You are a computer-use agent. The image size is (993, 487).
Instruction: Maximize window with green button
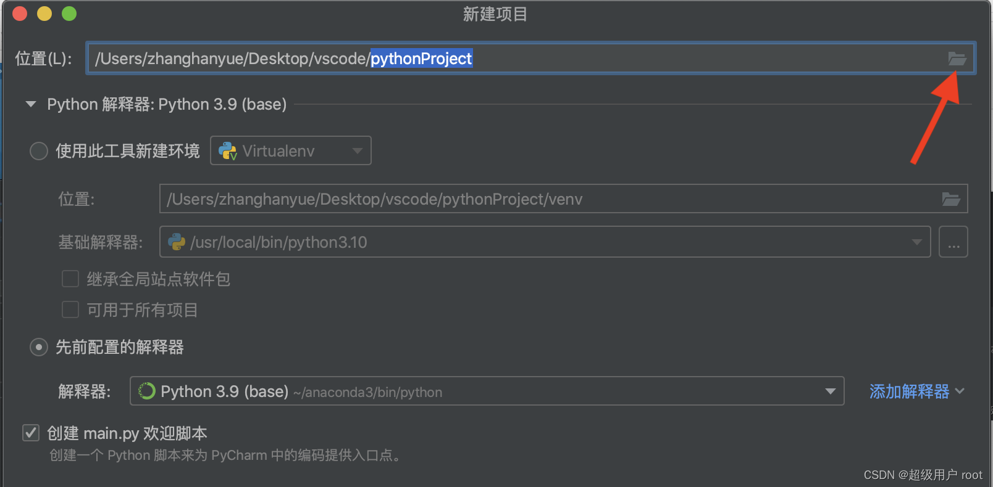click(69, 14)
